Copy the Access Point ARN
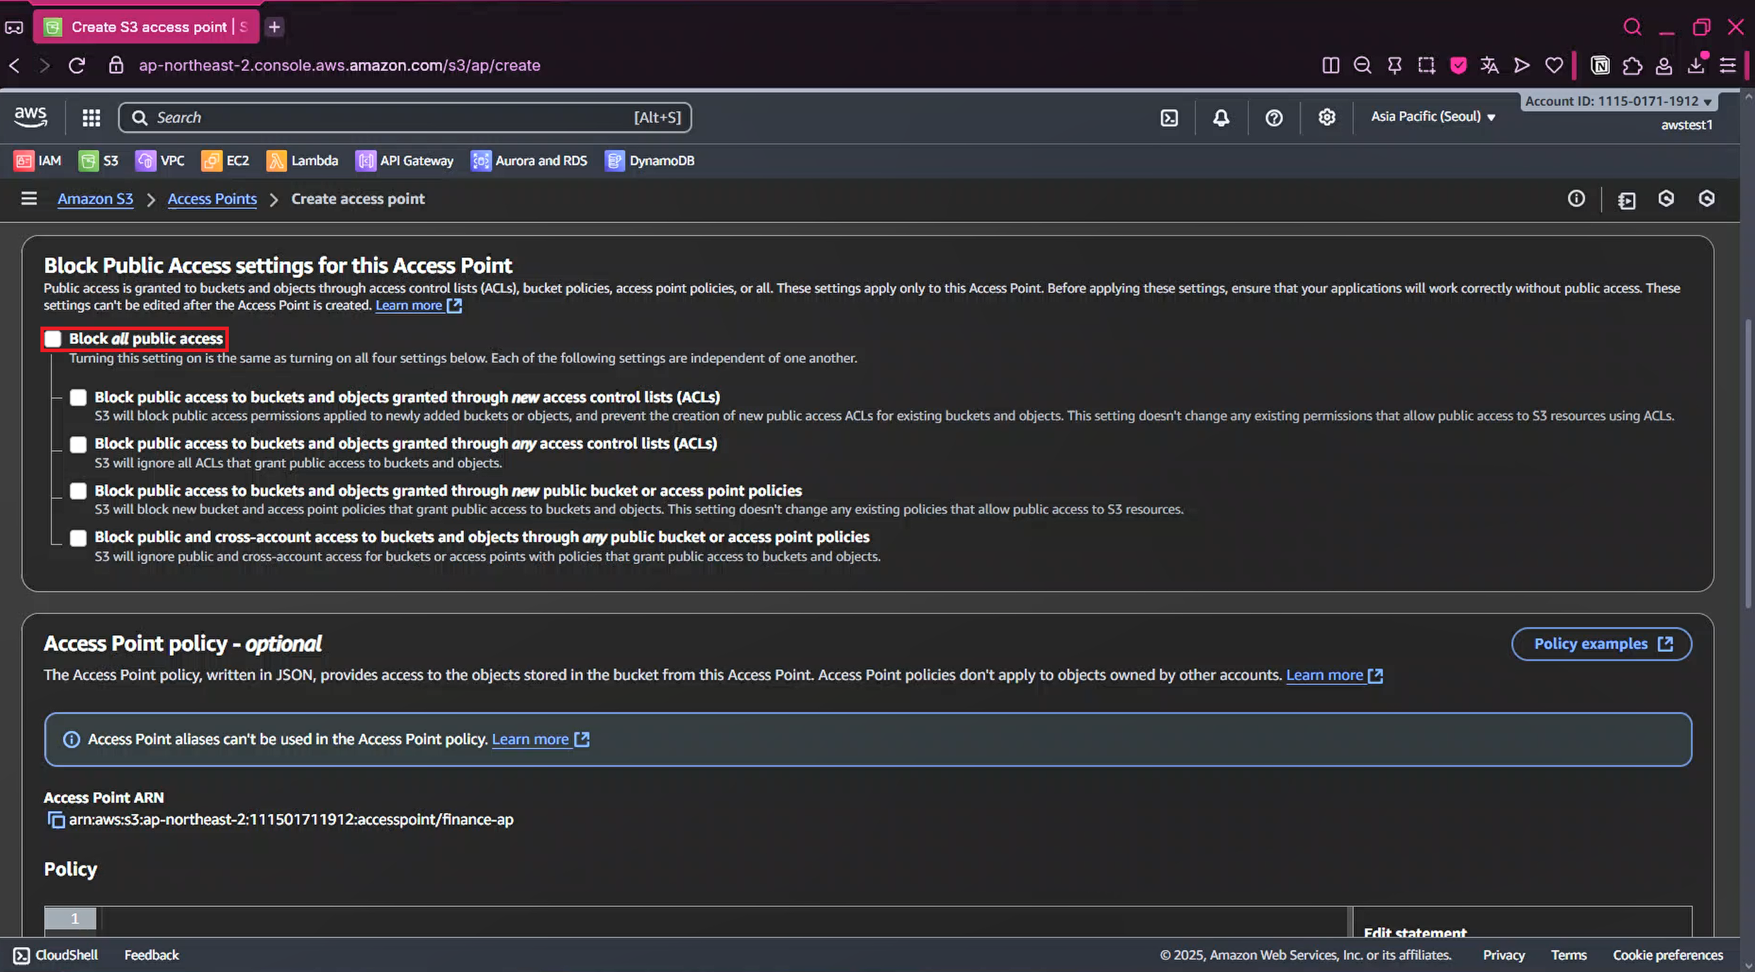This screenshot has width=1755, height=972. [56, 820]
